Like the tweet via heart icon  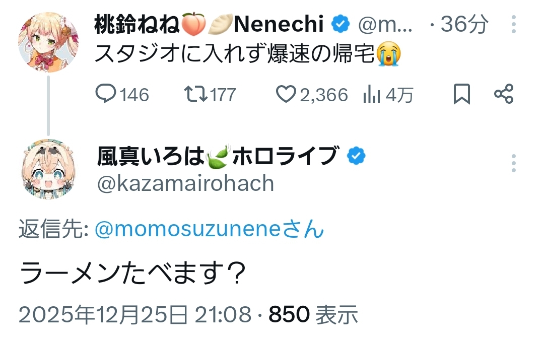287,94
